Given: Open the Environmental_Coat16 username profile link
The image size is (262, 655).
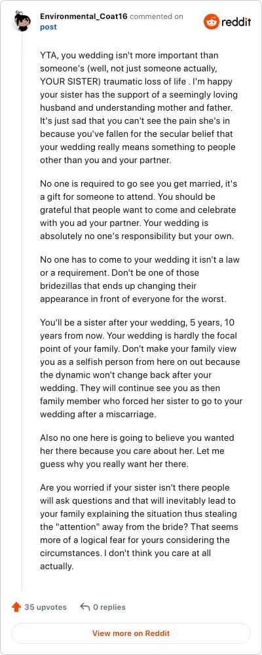Looking at the screenshot, I should [x=84, y=16].
